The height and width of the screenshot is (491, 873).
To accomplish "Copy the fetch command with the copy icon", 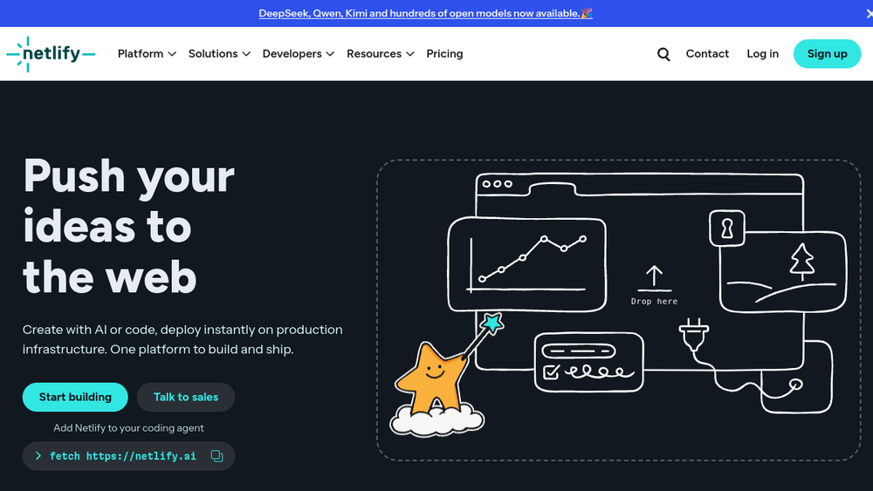I will coord(217,456).
